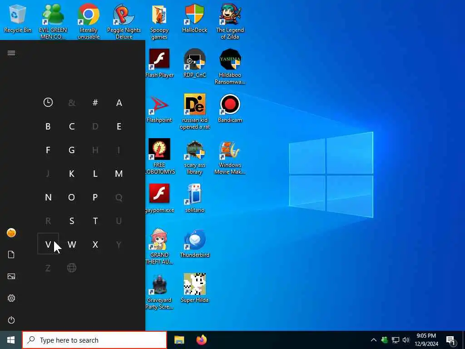Select letter K in the alphabet grid
This screenshot has height=349, width=465.
[71, 174]
